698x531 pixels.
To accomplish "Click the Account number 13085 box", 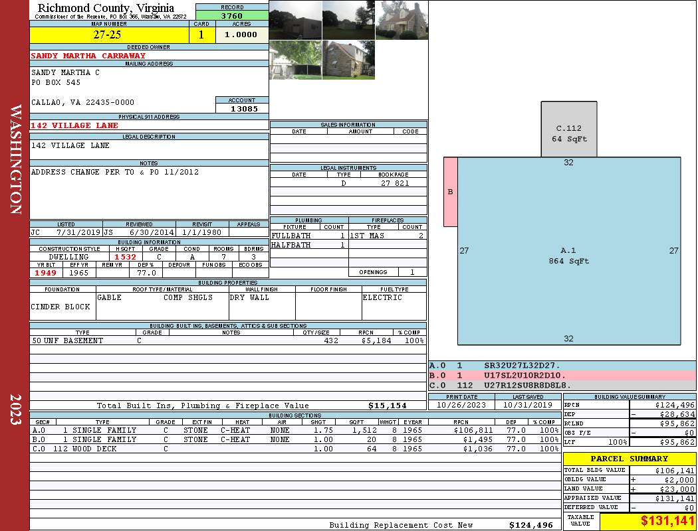I will [242, 108].
